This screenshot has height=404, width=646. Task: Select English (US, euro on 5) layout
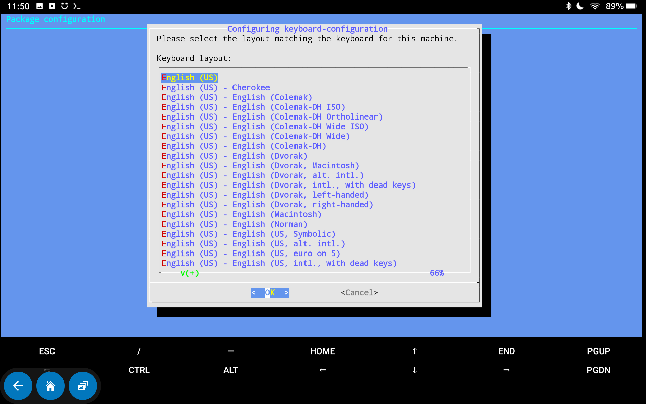coord(251,254)
